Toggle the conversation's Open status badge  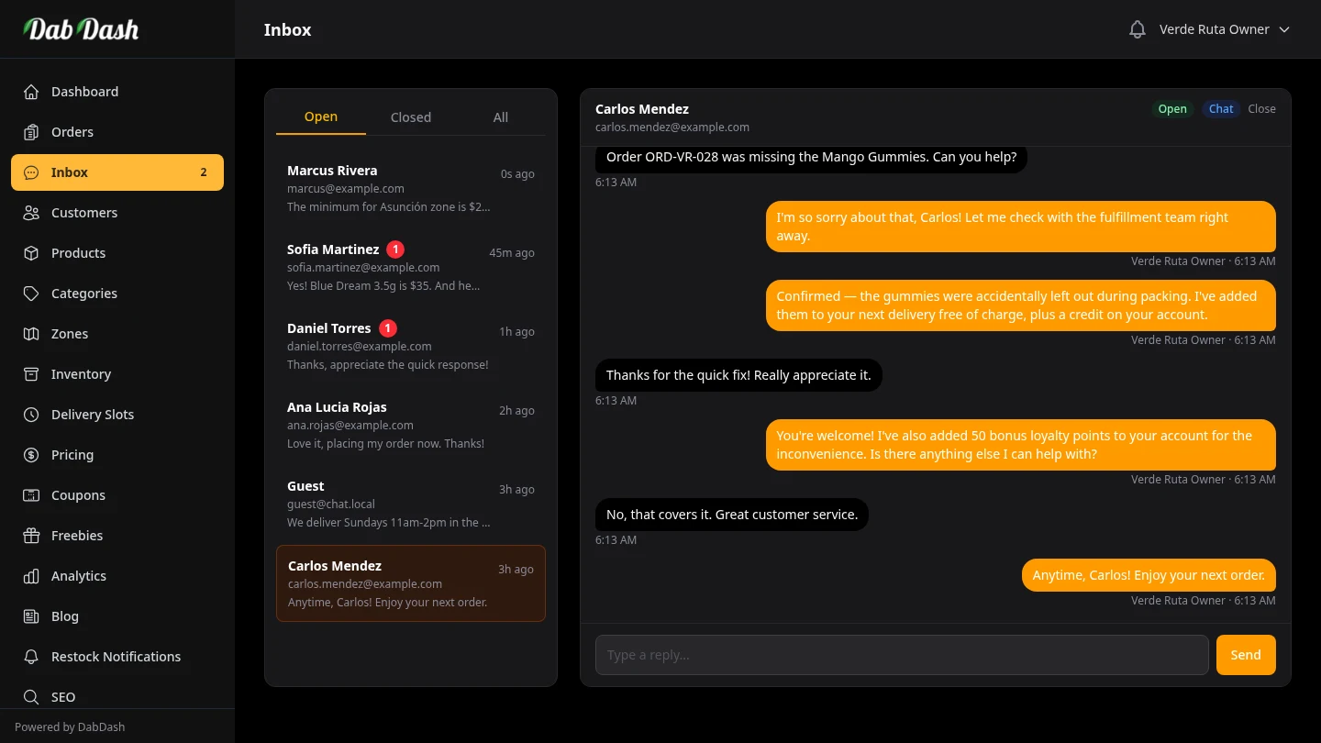click(x=1171, y=108)
